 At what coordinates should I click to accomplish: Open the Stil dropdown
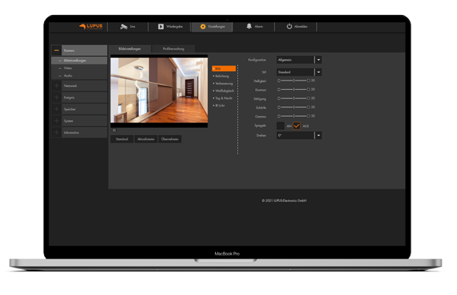coord(299,72)
